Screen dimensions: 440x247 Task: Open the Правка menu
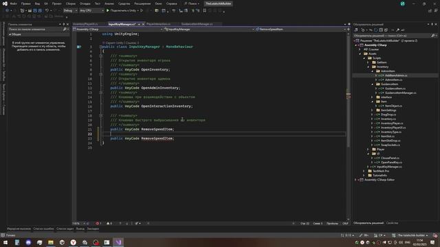click(x=25, y=3)
